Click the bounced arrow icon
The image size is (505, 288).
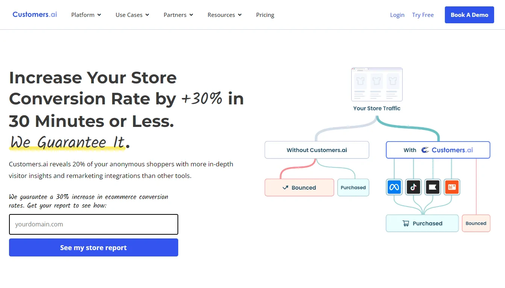(x=285, y=188)
